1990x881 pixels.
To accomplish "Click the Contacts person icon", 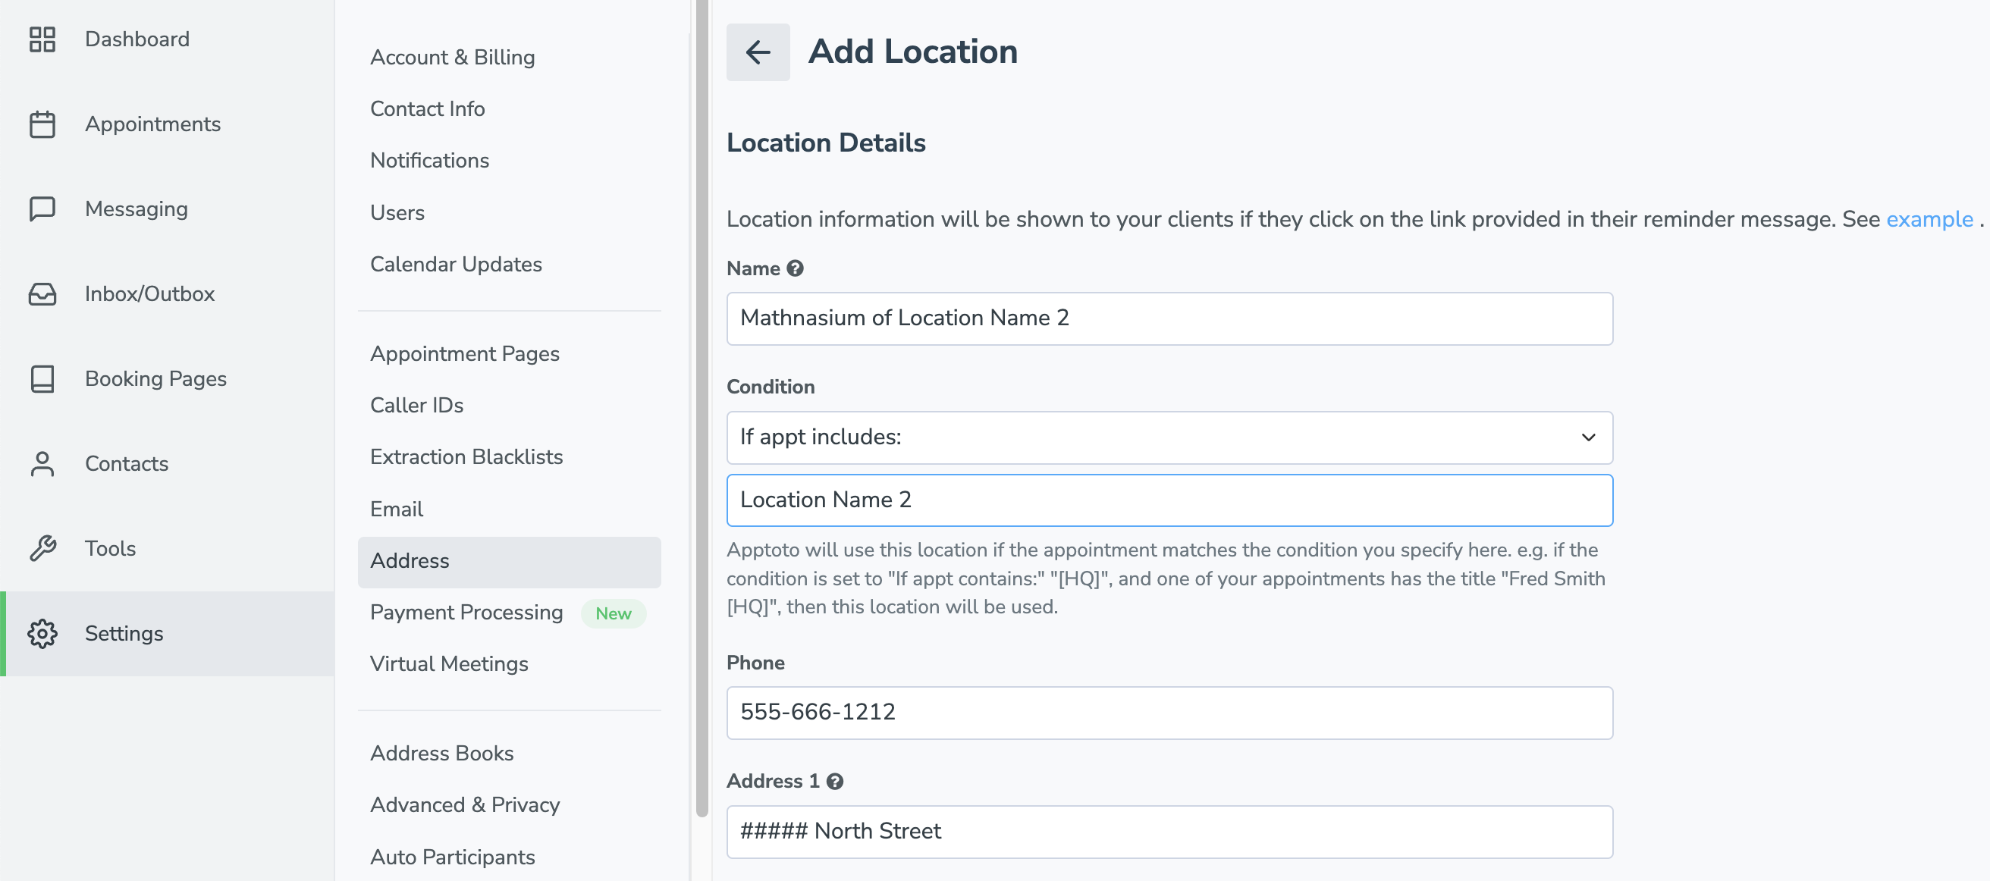I will 42,464.
